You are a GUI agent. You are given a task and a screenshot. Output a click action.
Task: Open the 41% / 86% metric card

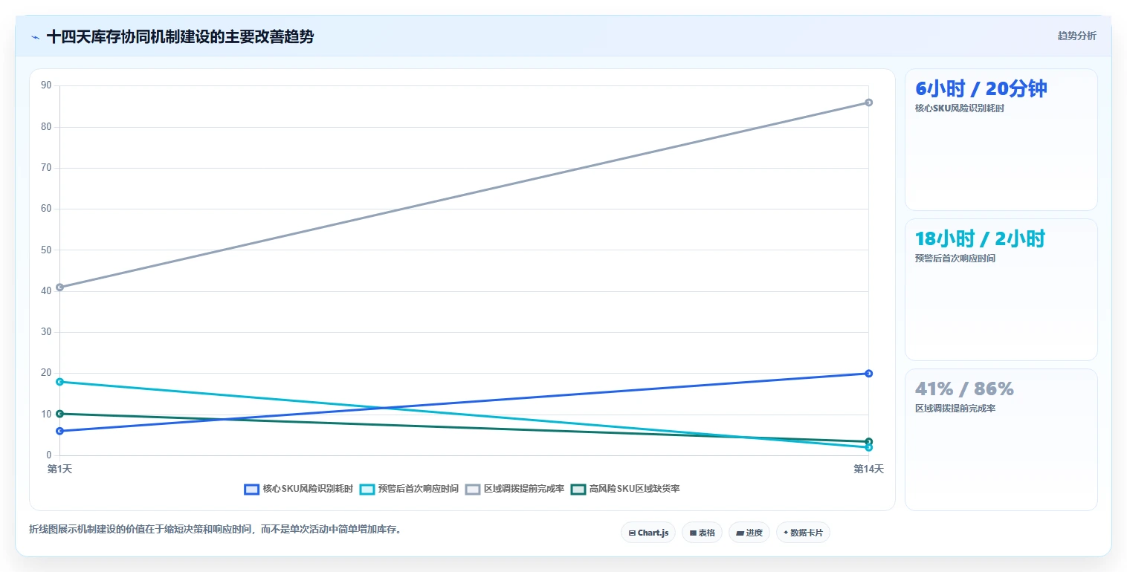1001,440
